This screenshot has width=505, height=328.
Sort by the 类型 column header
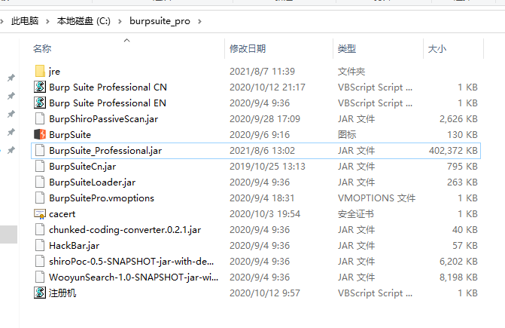click(347, 49)
